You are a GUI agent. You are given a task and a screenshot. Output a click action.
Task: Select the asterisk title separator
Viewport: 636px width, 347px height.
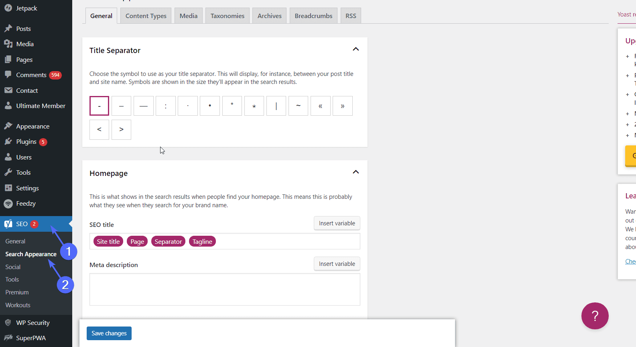[x=232, y=106]
